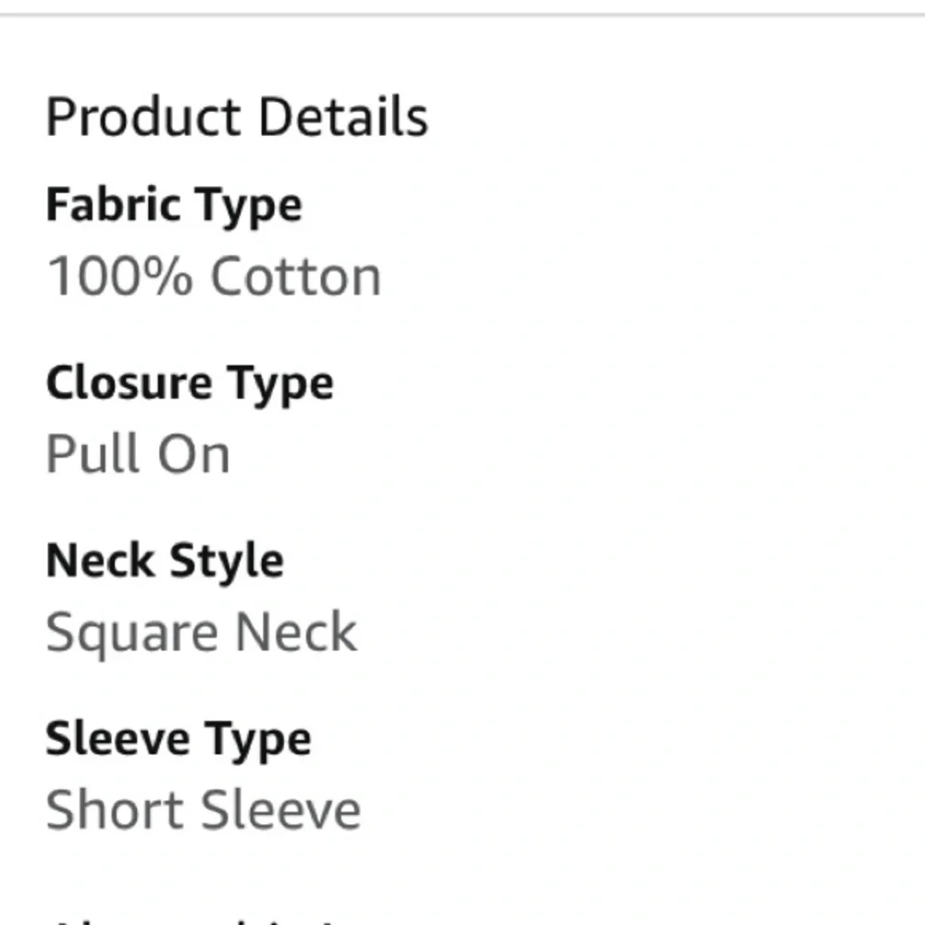Click the "Pull On" closure value

click(138, 454)
